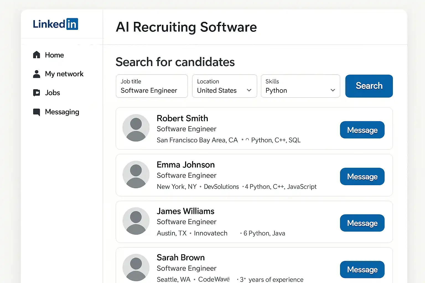Message James Williams

(362, 223)
